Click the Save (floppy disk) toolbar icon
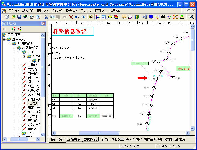Screen dimensions: 197x150 pos(19,17)
